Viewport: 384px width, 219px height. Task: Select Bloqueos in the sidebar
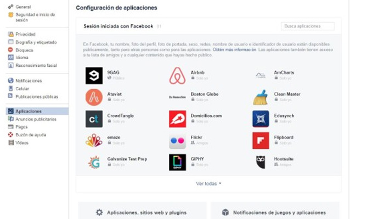pos(25,49)
